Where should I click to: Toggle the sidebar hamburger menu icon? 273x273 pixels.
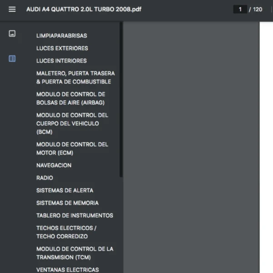(x=12, y=9)
